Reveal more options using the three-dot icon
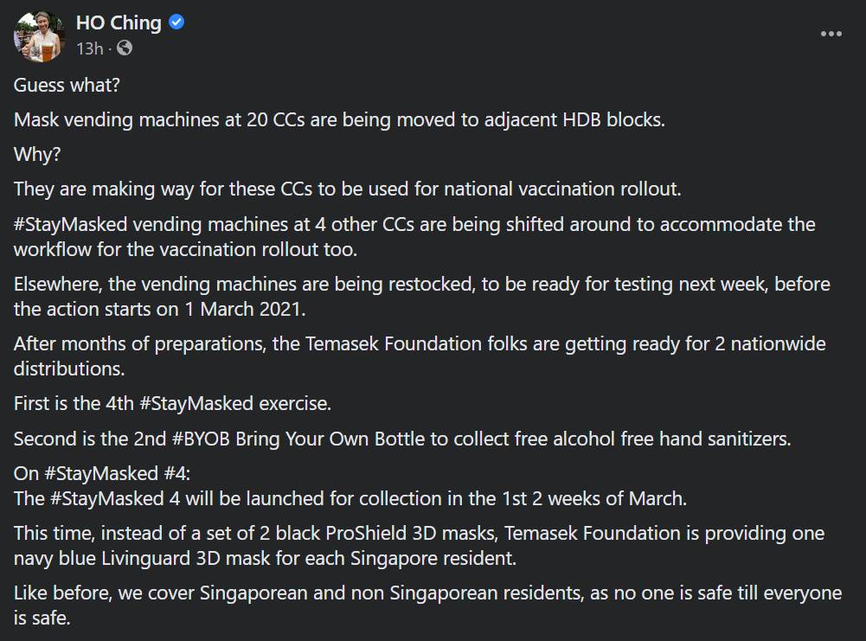 pos(831,33)
